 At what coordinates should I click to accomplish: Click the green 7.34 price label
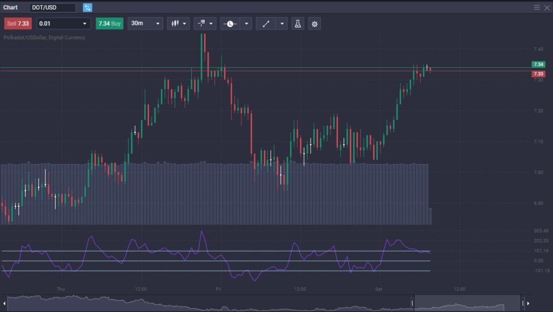tap(538, 64)
